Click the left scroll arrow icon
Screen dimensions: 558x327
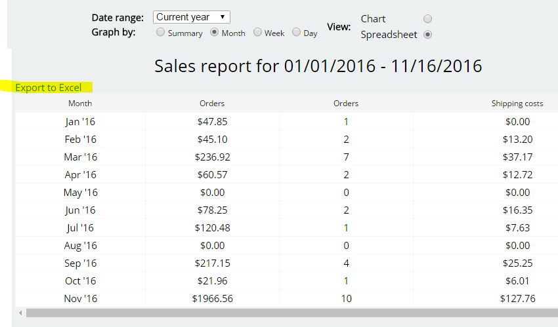tap(20, 313)
